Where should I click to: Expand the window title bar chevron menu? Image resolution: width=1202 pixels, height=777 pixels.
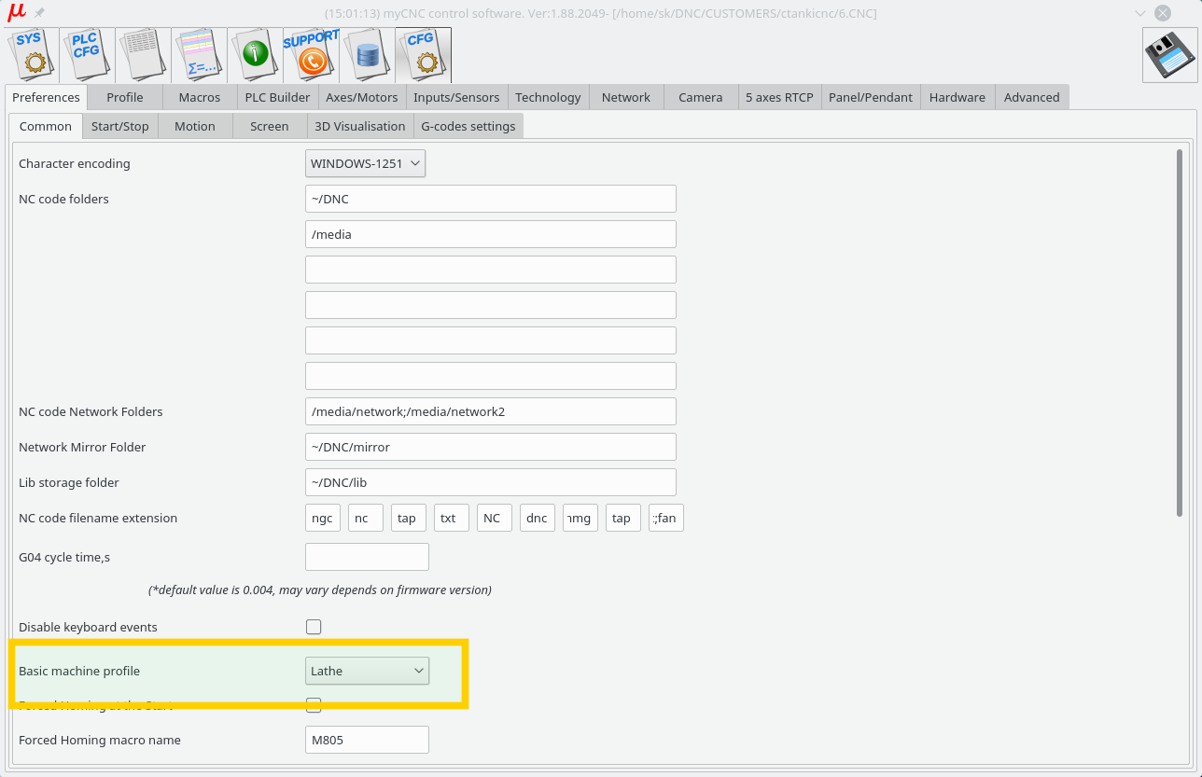click(1139, 13)
